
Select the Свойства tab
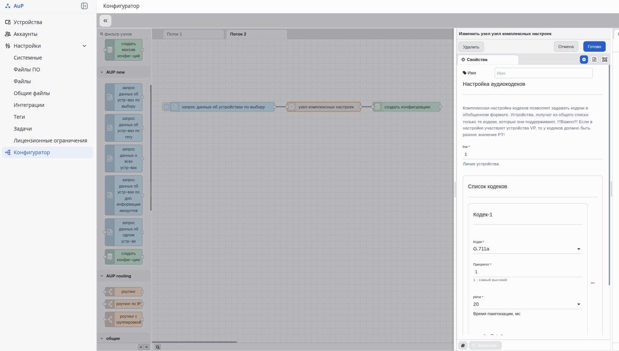click(488, 60)
